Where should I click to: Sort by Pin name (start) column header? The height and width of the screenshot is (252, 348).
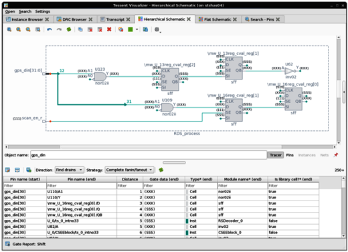pyautogui.click(x=25, y=179)
